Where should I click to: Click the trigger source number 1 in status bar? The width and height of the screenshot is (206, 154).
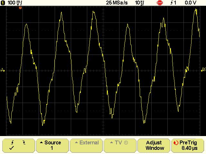pos(175,3)
